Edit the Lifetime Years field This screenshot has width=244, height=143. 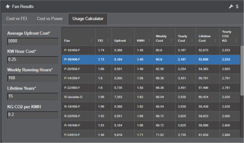[x=33, y=96]
